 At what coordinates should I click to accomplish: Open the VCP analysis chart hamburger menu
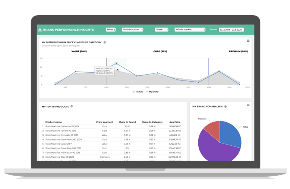coord(248,105)
